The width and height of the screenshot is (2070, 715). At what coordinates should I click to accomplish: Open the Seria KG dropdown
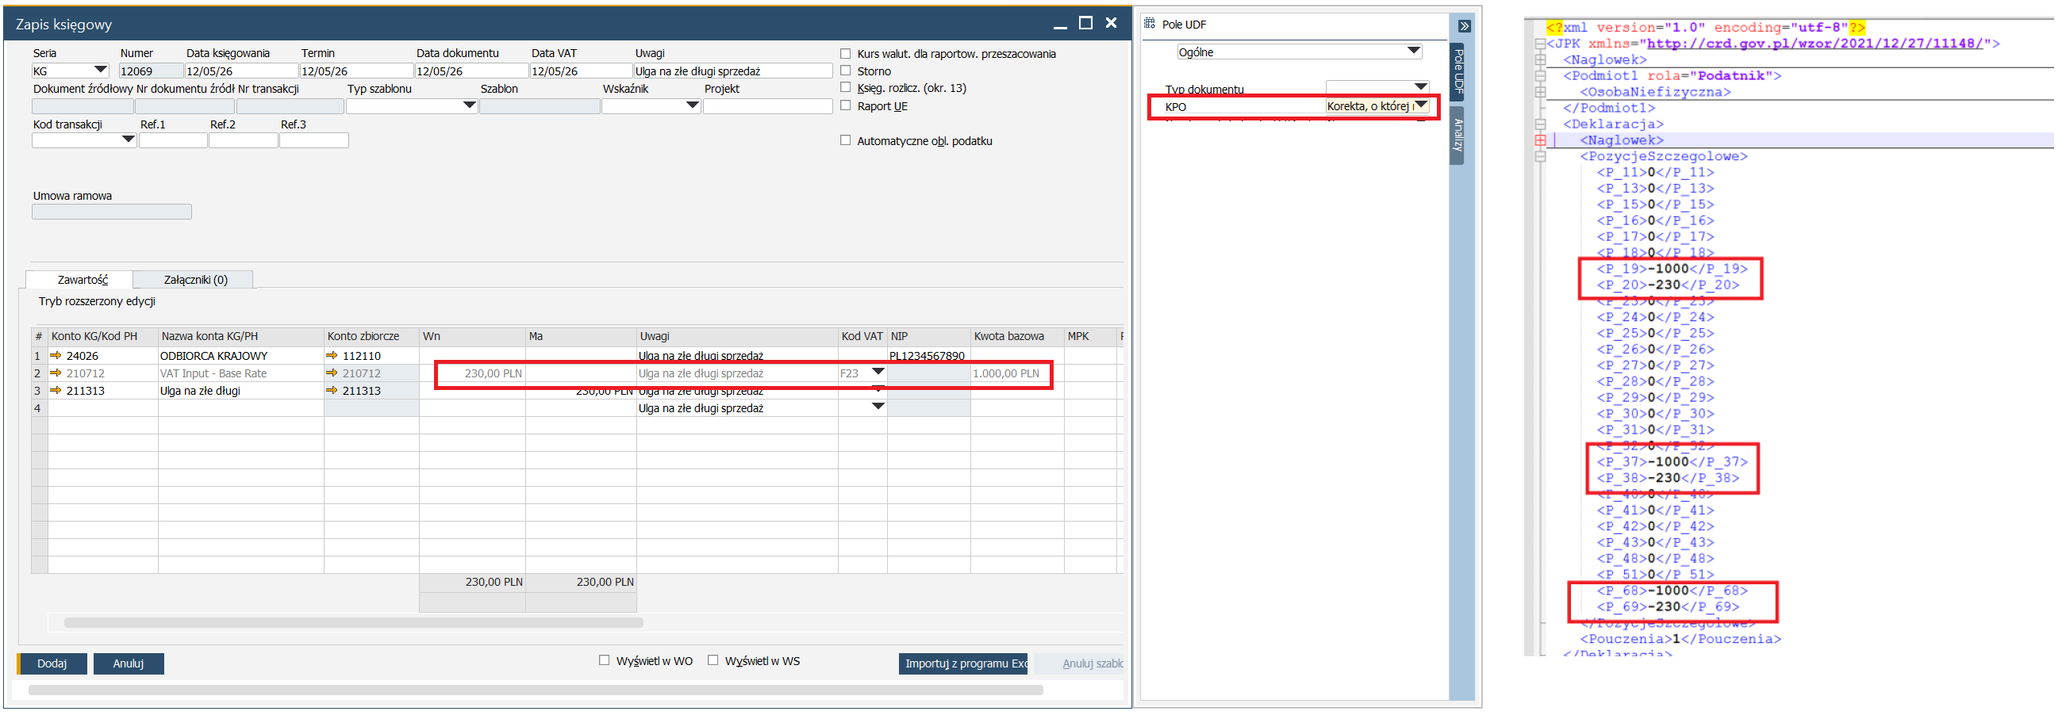click(x=101, y=71)
